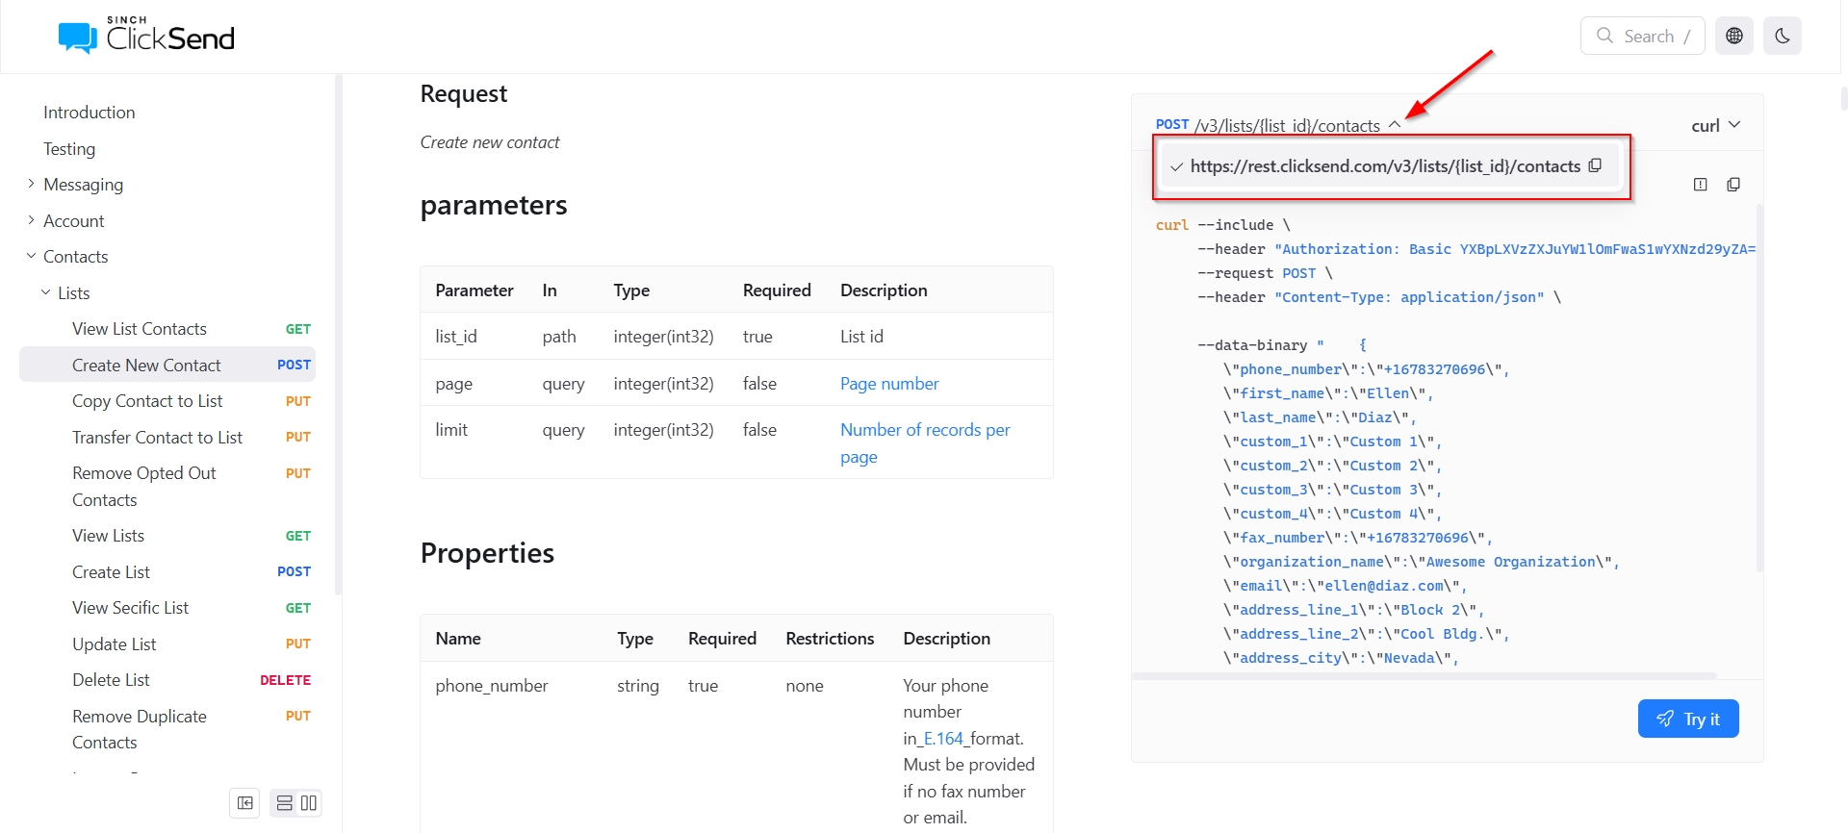Image resolution: width=1848 pixels, height=833 pixels.
Task: Open Create List endpoint
Action: pyautogui.click(x=167, y=572)
